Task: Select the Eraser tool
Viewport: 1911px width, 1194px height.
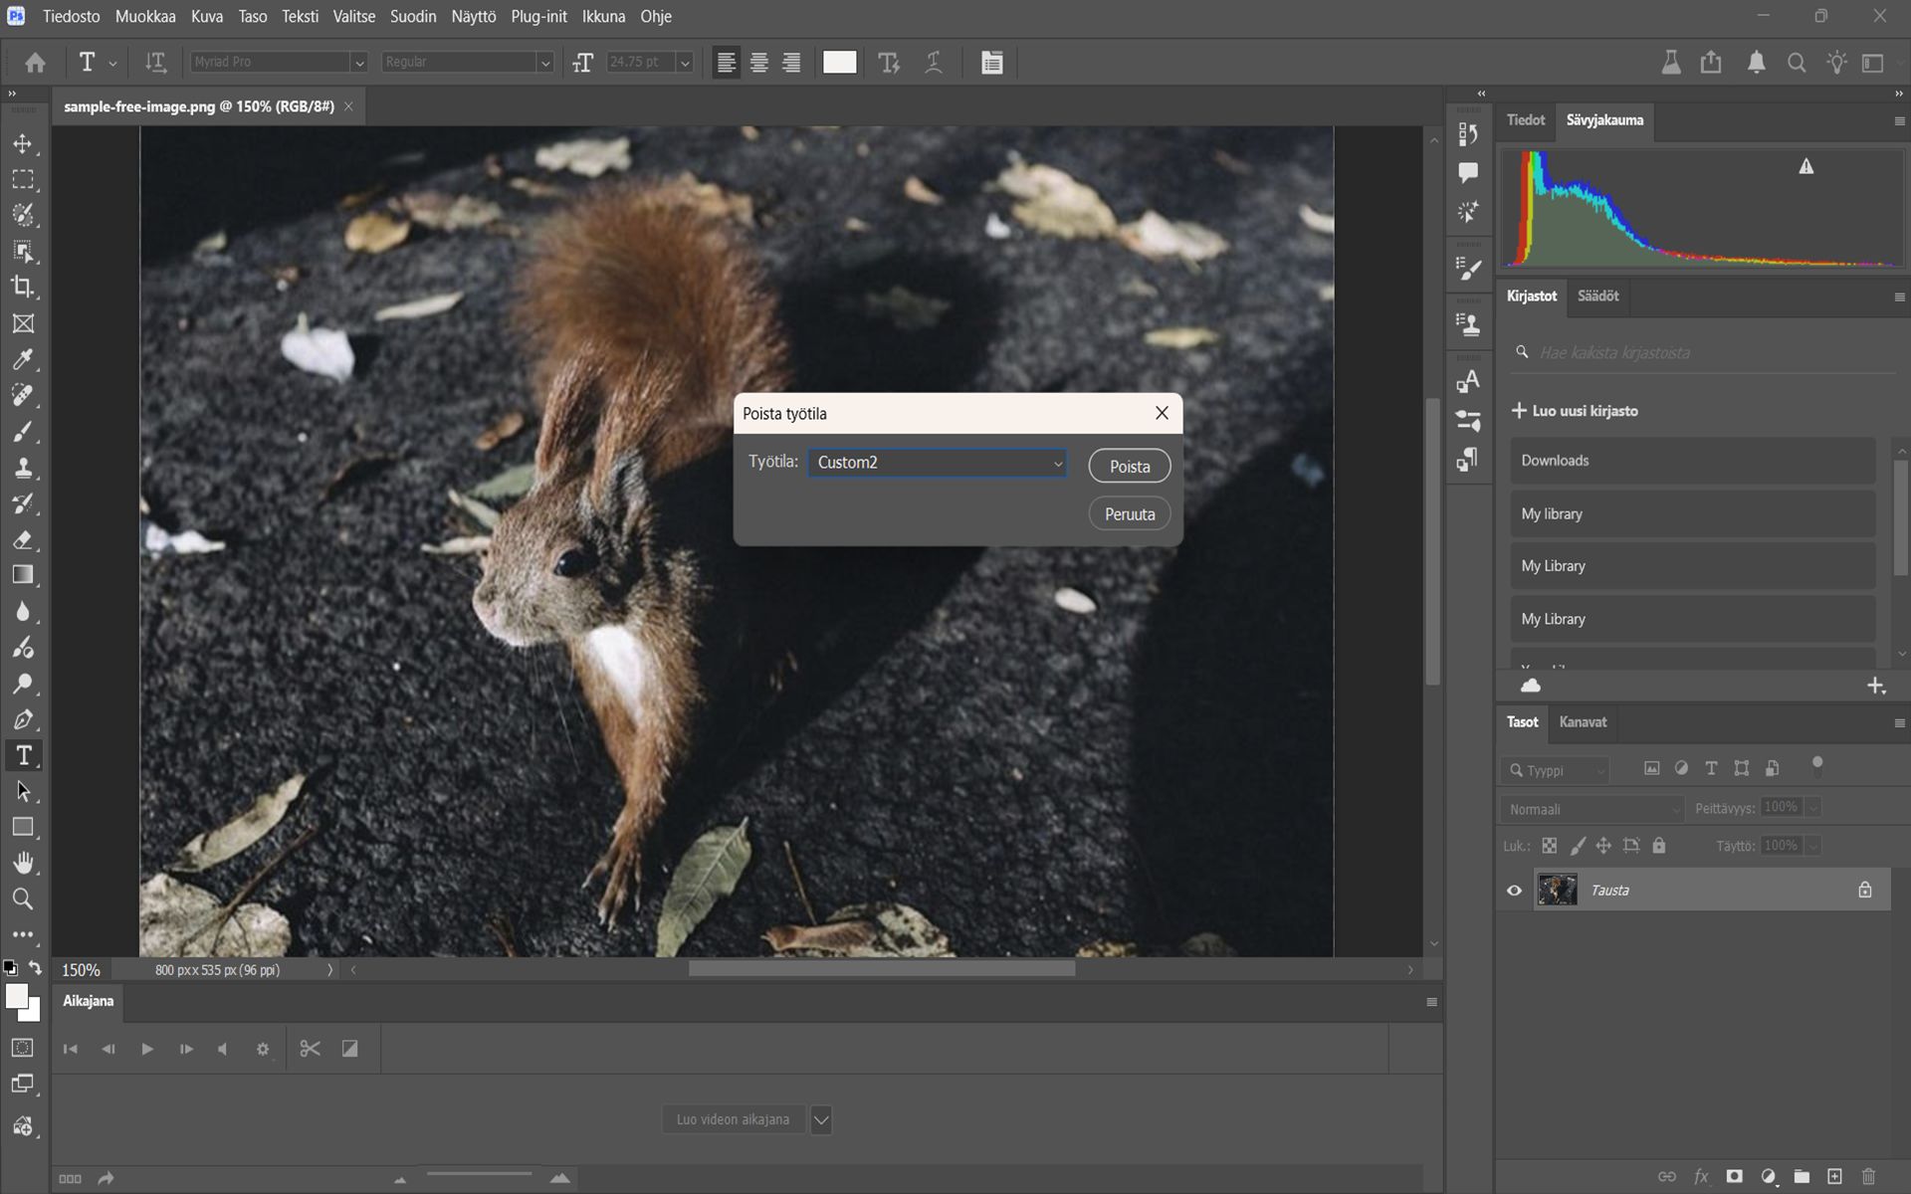Action: 23,540
